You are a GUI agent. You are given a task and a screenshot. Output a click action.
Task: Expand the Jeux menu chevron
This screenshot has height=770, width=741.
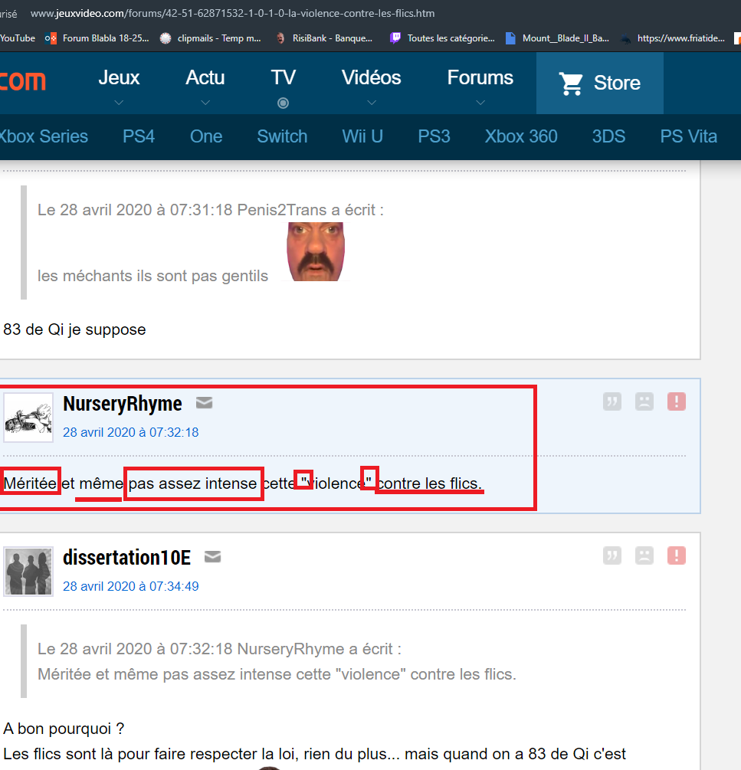(119, 103)
